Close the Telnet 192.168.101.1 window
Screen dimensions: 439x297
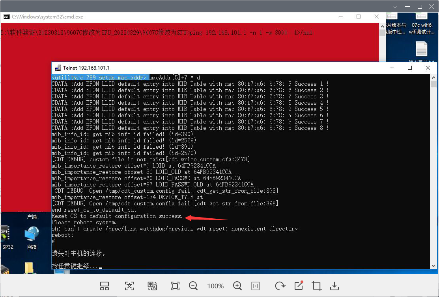pos(428,68)
